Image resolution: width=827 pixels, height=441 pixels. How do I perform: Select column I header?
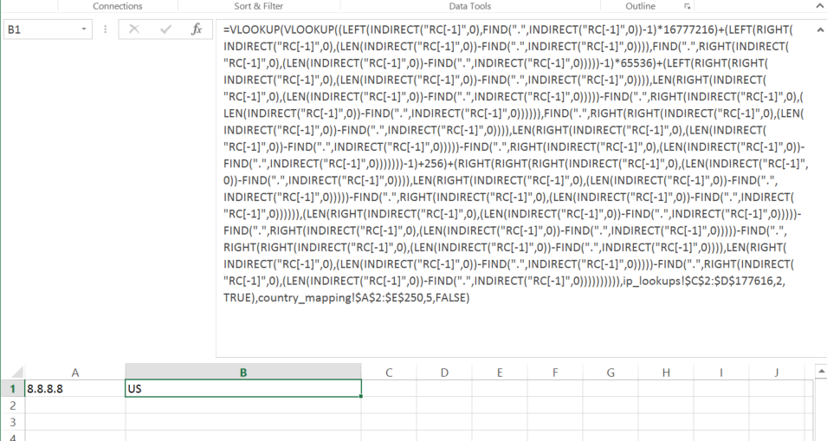click(721, 373)
